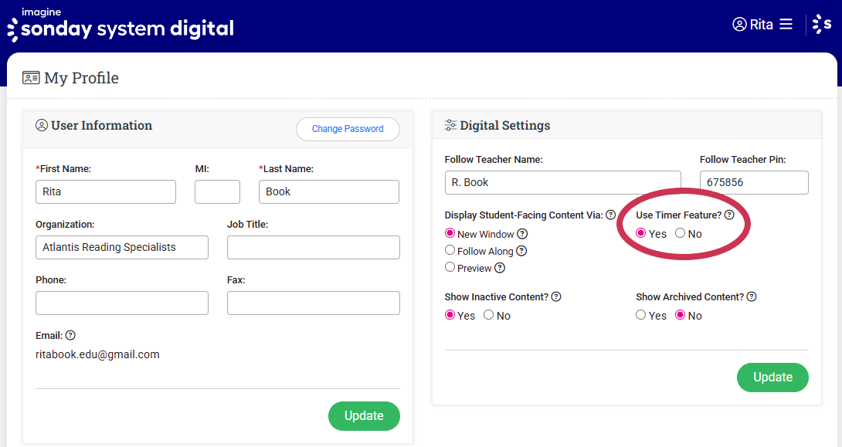Click help icon for Display Student-Facing Content
Viewport: 842px width, 447px height.
point(610,215)
